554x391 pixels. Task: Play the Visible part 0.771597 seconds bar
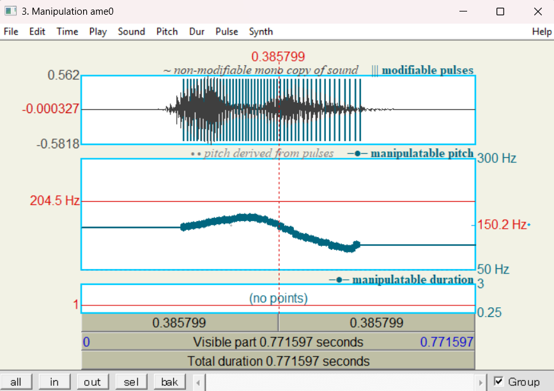278,342
